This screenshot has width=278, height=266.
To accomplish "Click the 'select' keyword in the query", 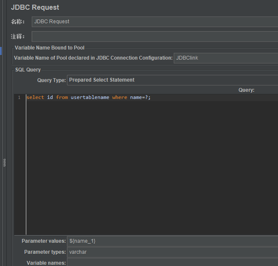I will 35,98.
